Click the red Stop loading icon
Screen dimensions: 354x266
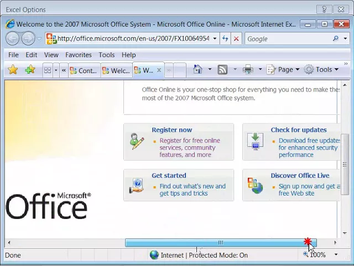236,39
